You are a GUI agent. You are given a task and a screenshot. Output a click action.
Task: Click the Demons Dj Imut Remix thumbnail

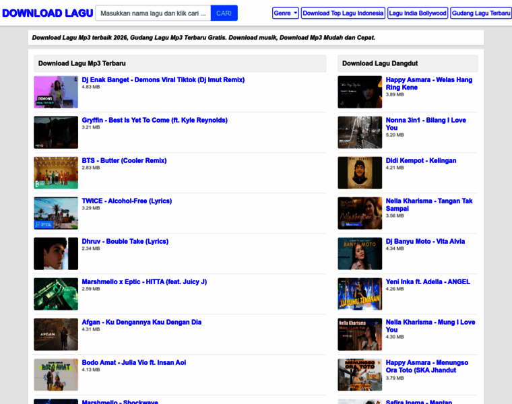56,92
